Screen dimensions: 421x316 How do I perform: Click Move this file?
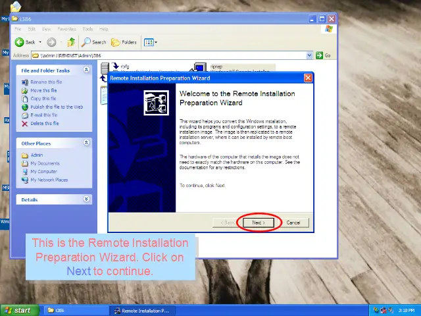tap(43, 90)
